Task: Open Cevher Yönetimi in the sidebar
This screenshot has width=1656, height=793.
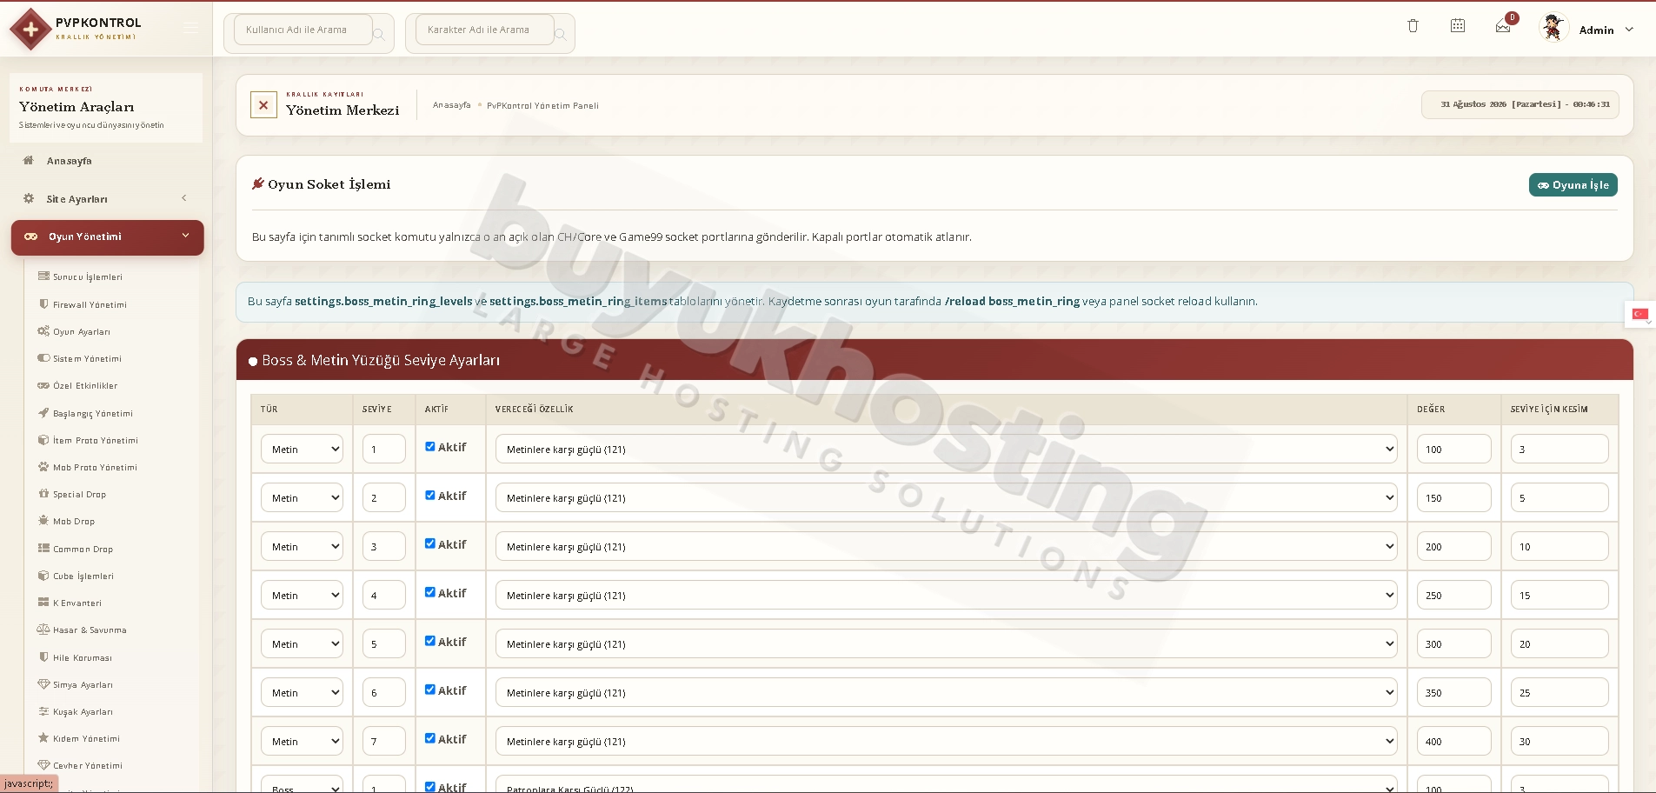Action: (x=88, y=765)
